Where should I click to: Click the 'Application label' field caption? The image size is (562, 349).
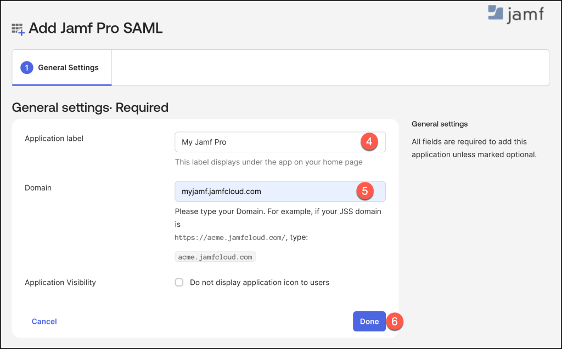pos(54,139)
